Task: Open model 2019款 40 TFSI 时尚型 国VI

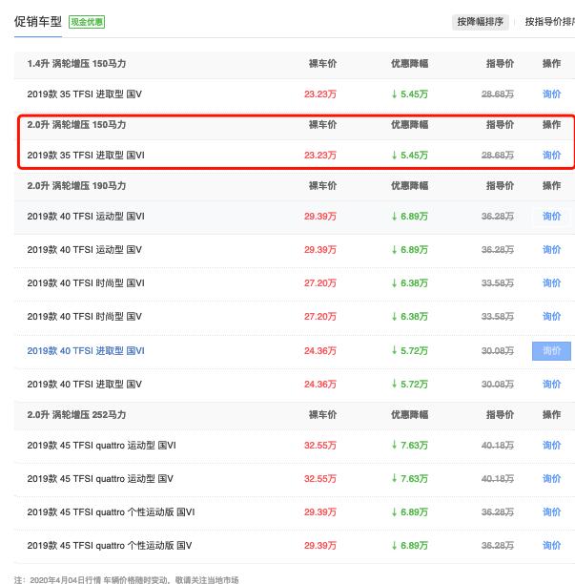Action: (x=86, y=283)
